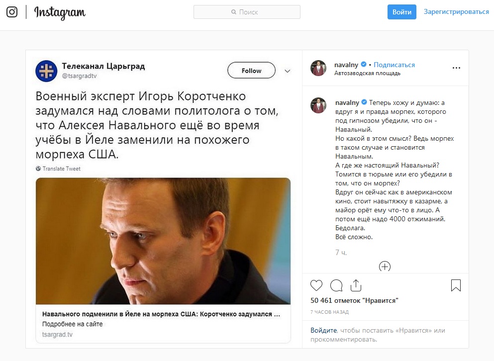The width and height of the screenshot is (494, 361).
Task: Load more comments with the plus icon
Action: point(385,267)
